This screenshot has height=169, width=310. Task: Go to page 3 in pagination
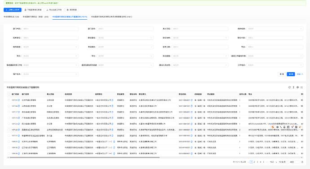pyautogui.click(x=257, y=162)
